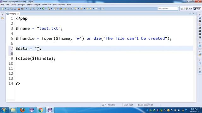The image size is (202, 113).
Task: Switch to the Java perspective
Action: (x=189, y=9)
